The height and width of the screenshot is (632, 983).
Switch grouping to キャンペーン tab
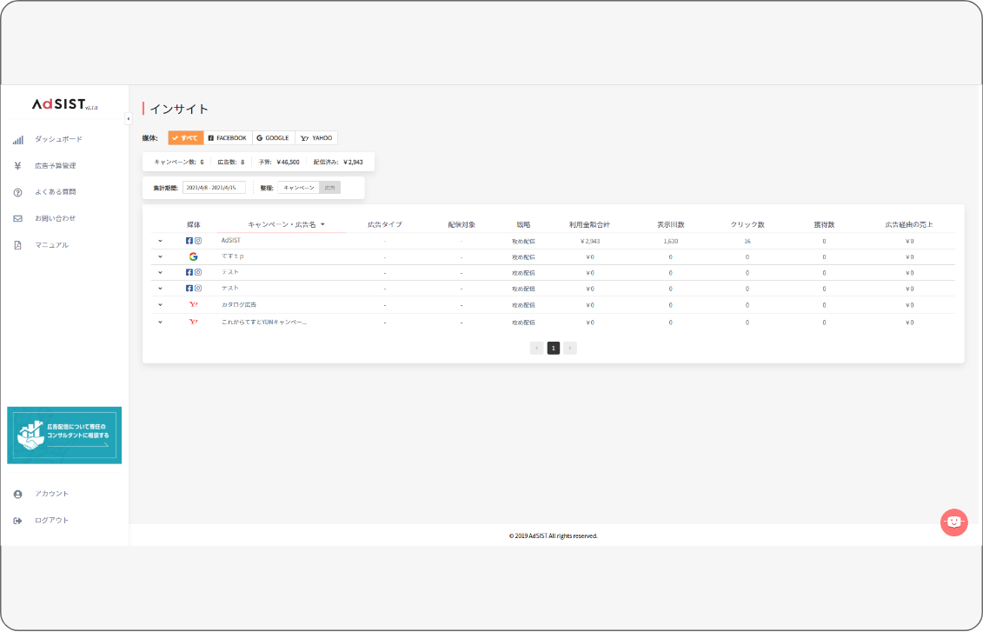pos(298,187)
